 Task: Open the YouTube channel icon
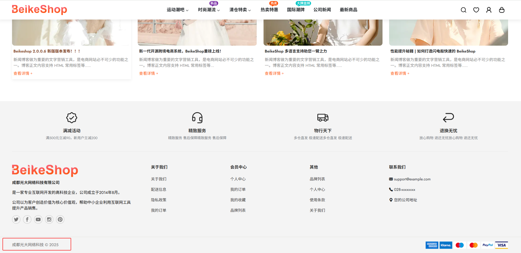pos(38,219)
